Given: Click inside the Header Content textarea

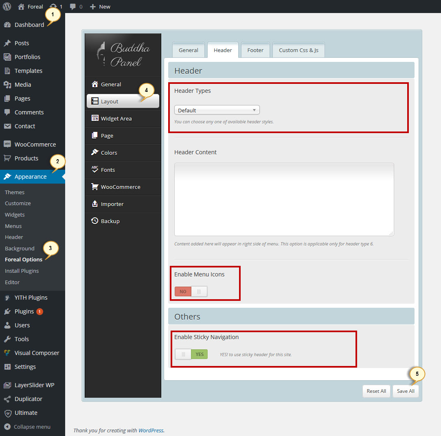Looking at the screenshot, I should click(284, 199).
